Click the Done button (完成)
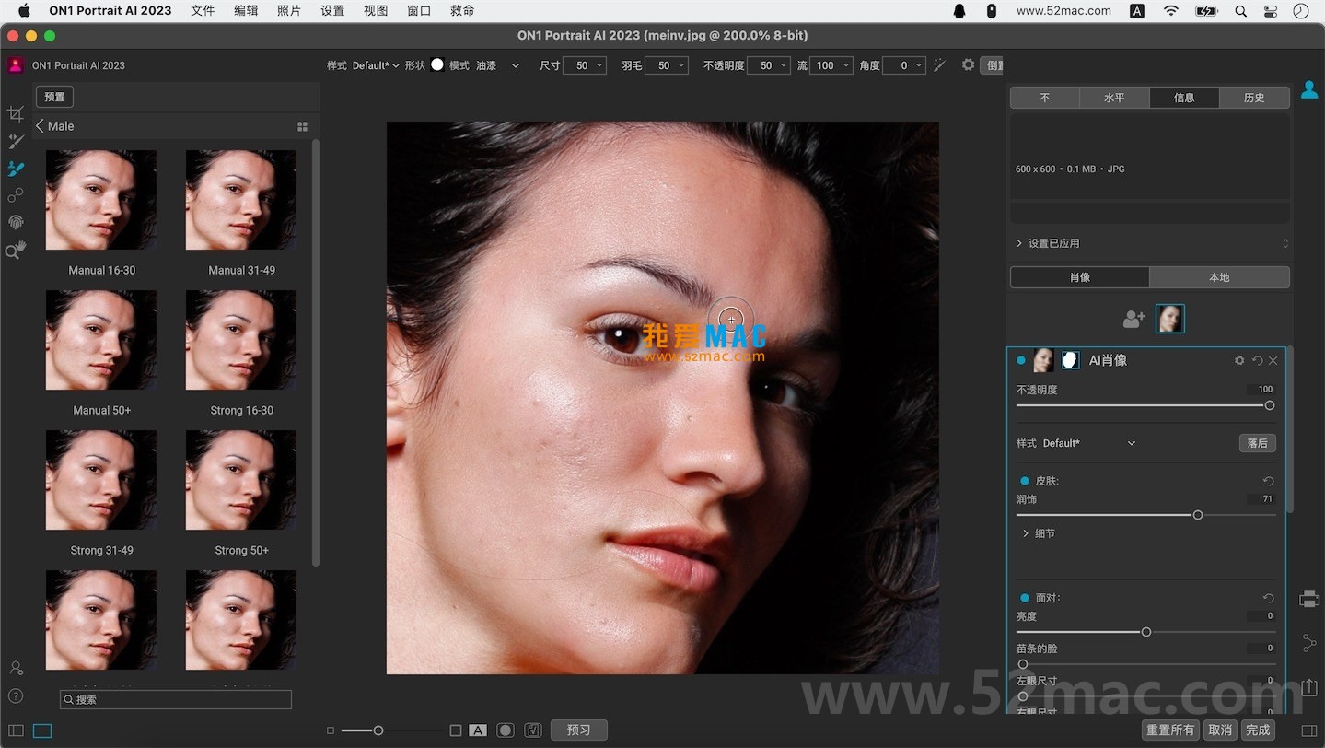This screenshot has height=748, width=1325. point(1258,730)
